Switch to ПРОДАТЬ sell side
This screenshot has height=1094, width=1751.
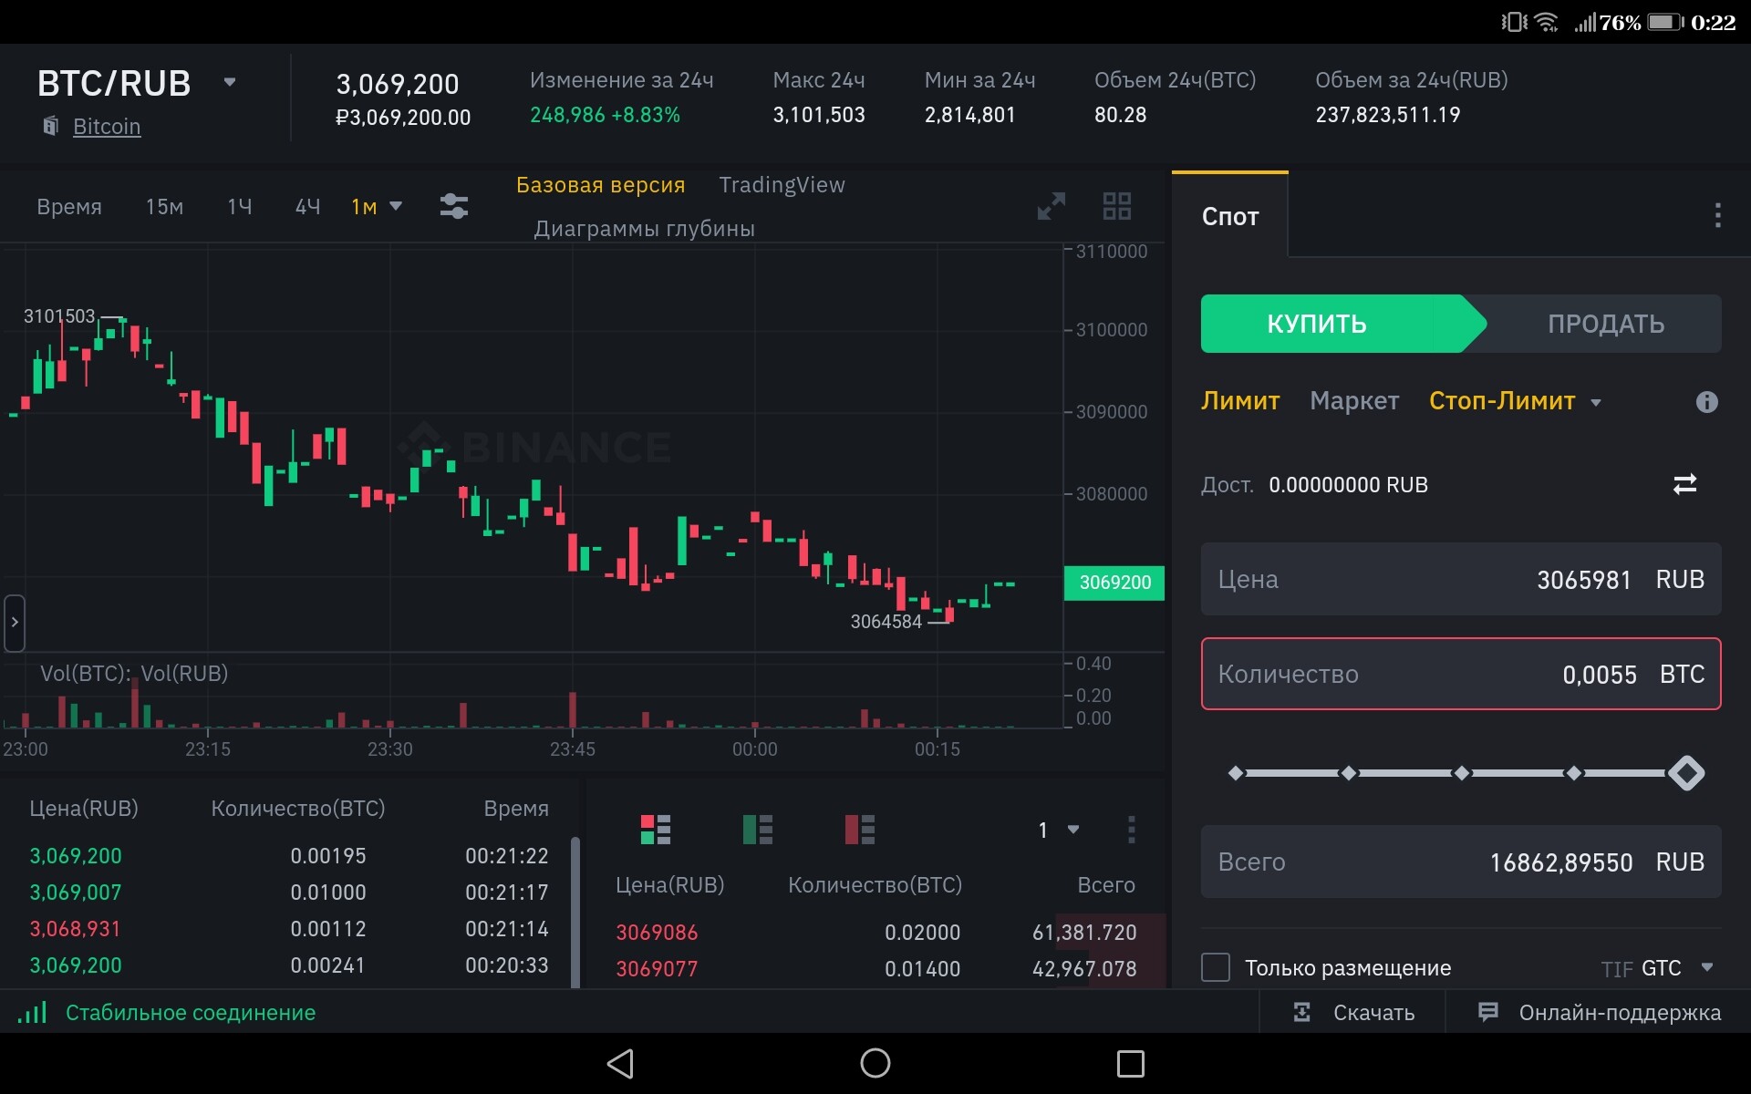click(1605, 324)
